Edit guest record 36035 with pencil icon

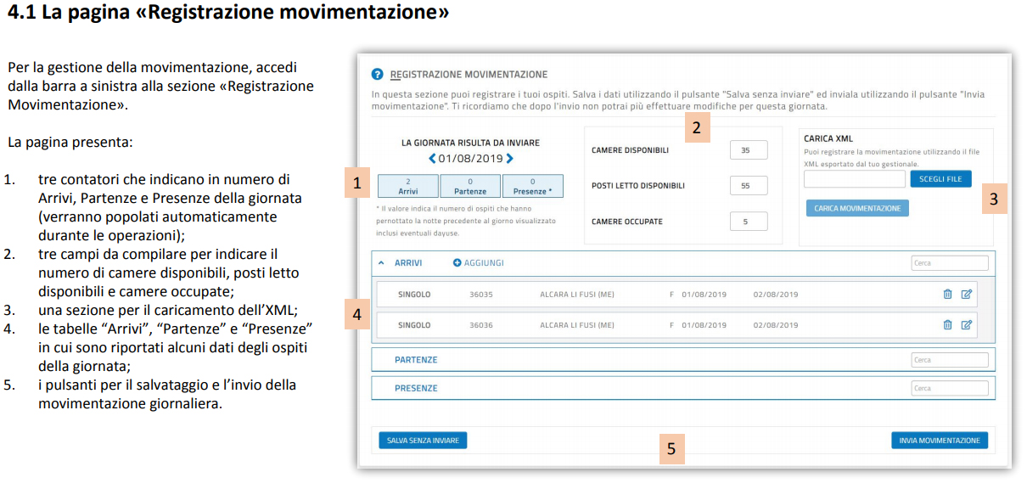point(966,295)
